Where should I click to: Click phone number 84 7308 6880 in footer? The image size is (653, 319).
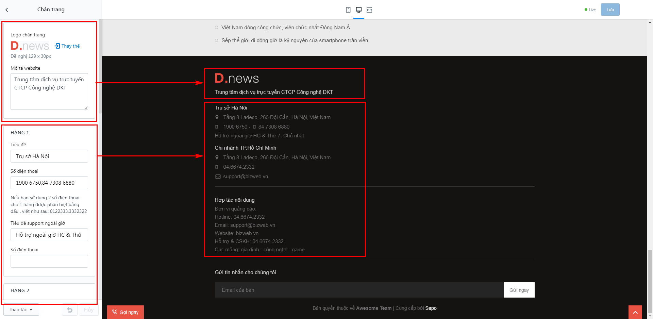pos(274,127)
